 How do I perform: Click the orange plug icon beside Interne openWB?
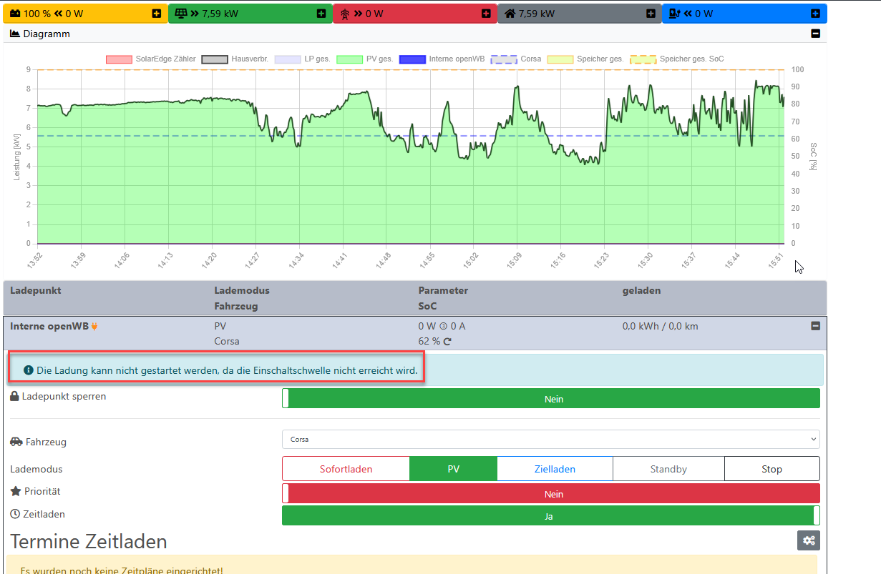tap(94, 327)
